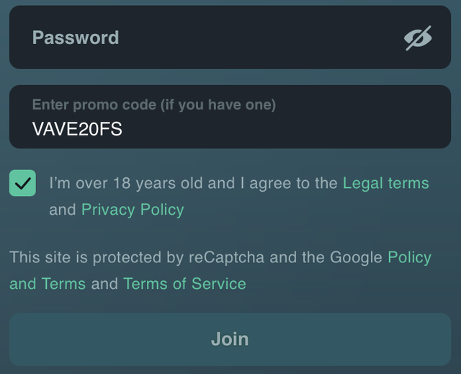Click the Join button
This screenshot has height=374, width=461.
click(x=230, y=339)
